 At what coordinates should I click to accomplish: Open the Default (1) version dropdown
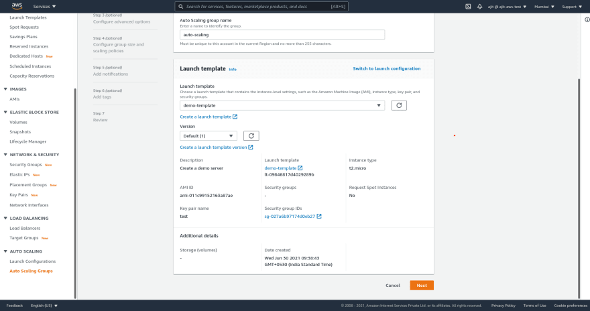[x=209, y=136]
